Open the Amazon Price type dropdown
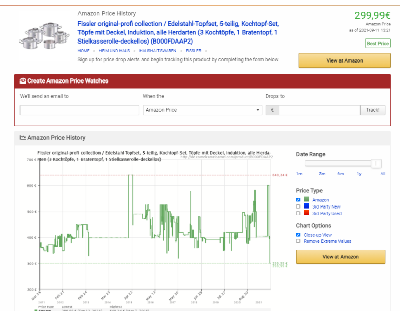The height and width of the screenshot is (311, 400). point(202,110)
